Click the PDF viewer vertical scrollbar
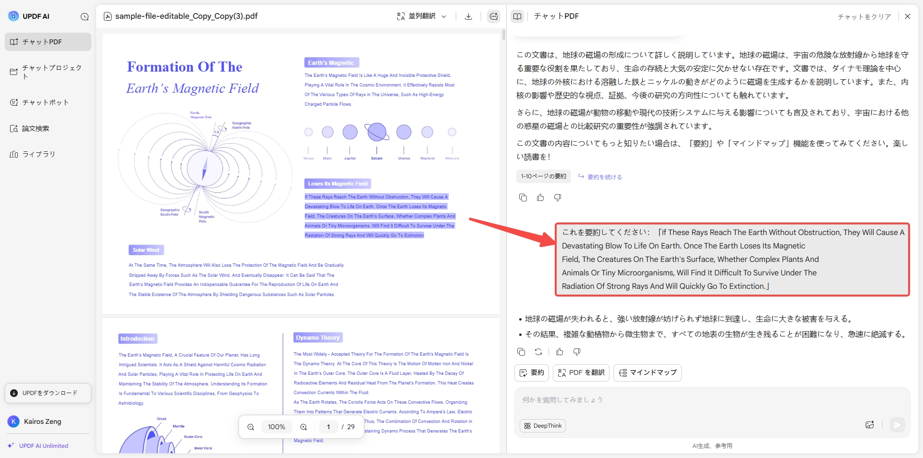Screen dimensions: 923x458 click(503, 35)
